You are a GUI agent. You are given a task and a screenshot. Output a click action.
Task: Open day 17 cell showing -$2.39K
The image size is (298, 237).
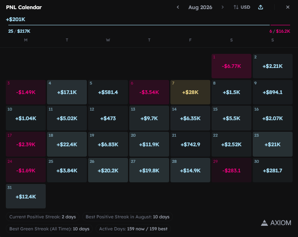tap(26, 144)
